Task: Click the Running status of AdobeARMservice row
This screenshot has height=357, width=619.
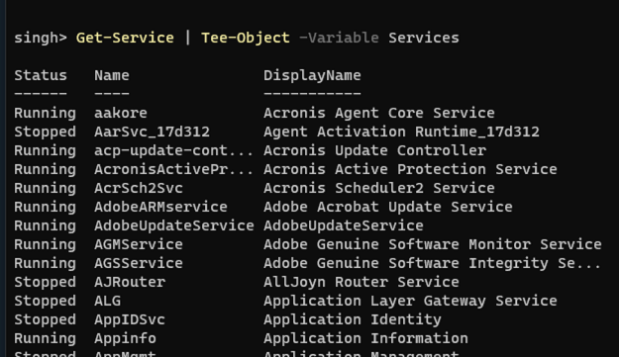Action: tap(45, 208)
